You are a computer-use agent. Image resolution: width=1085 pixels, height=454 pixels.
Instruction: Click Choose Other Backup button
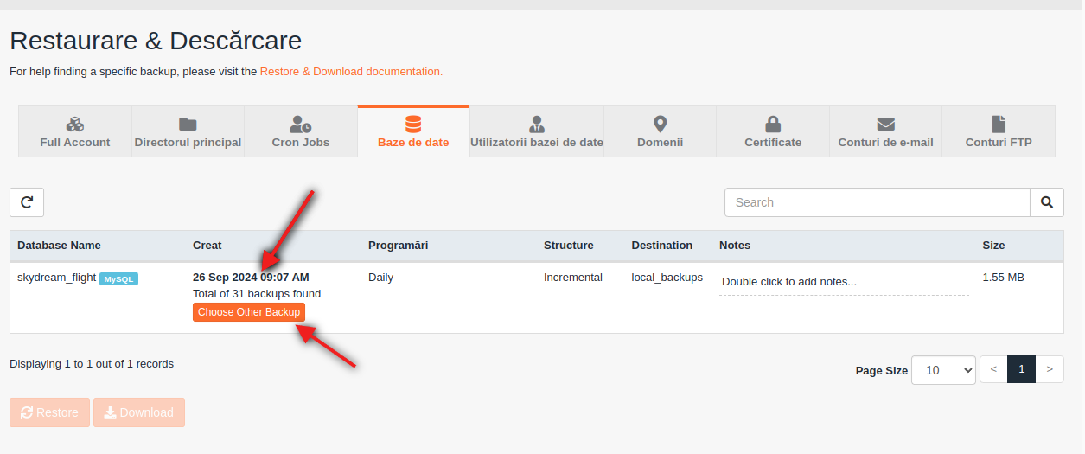[249, 312]
